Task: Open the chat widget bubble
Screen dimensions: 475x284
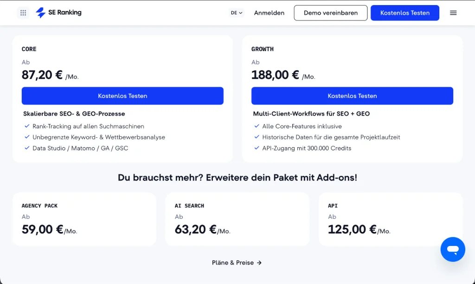Action: [x=453, y=249]
